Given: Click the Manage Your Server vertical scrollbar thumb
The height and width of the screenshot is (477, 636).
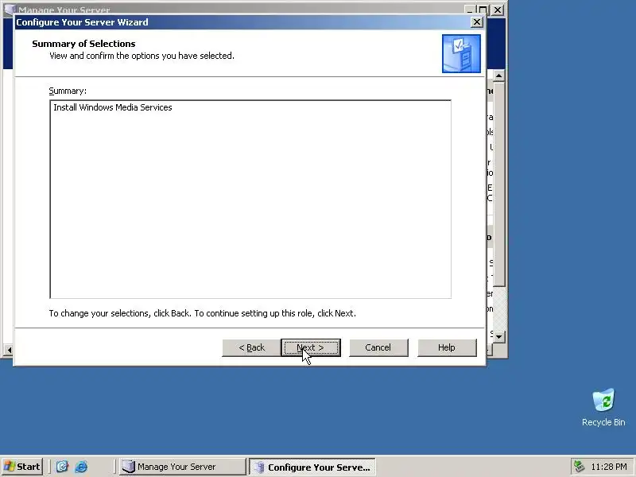Looking at the screenshot, I should pyautogui.click(x=499, y=184).
